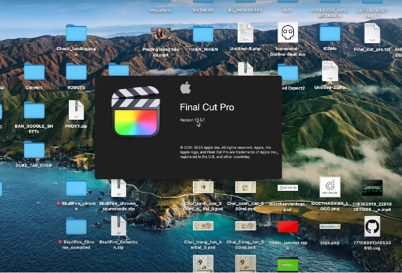
Task: Select the Untitled-3.php file icon
Action: [x=245, y=33]
